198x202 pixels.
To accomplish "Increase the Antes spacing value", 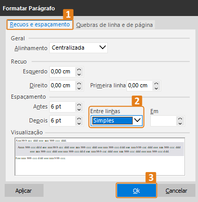I will 79,104.
